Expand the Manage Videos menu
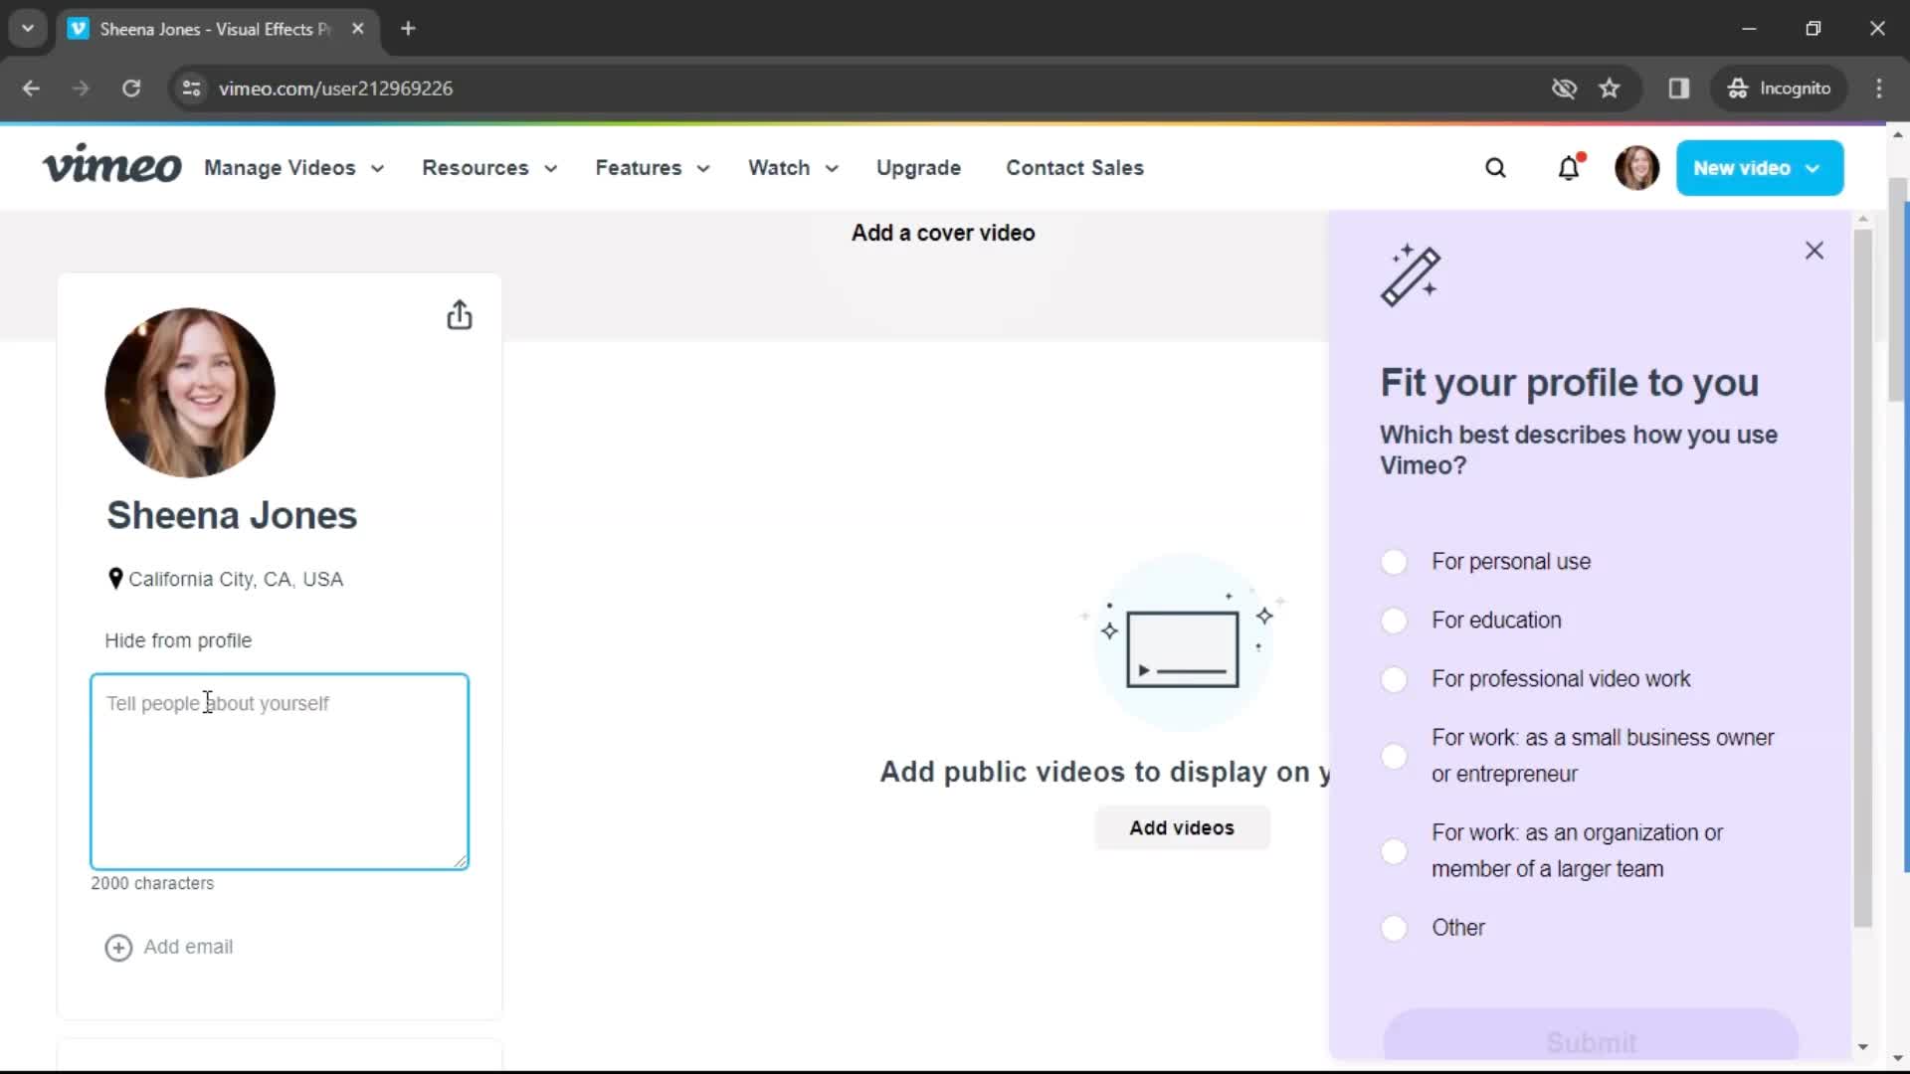 [293, 168]
